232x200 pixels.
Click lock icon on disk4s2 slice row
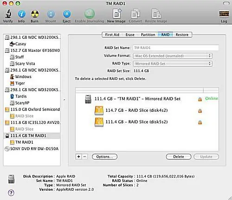[200, 111]
